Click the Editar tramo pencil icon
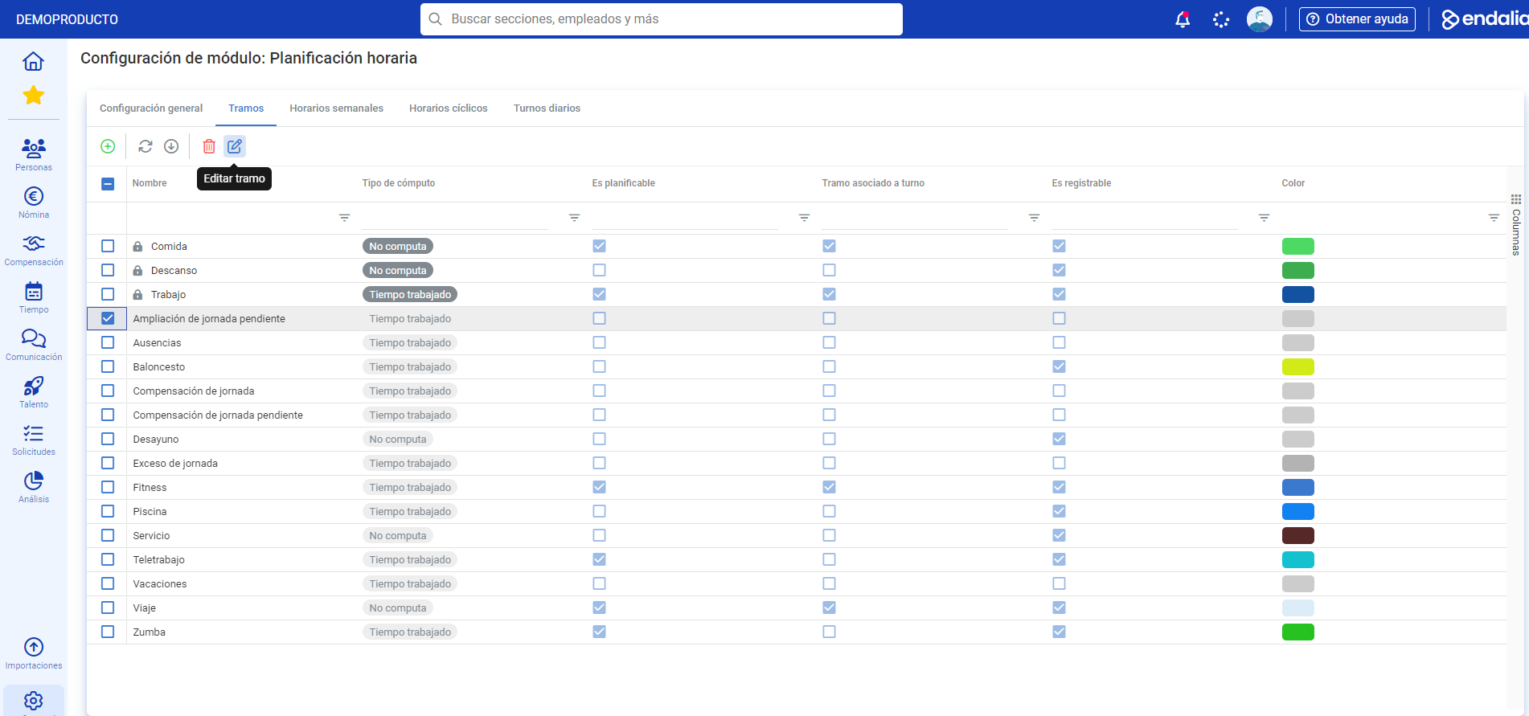The height and width of the screenshot is (716, 1529). tap(235, 146)
